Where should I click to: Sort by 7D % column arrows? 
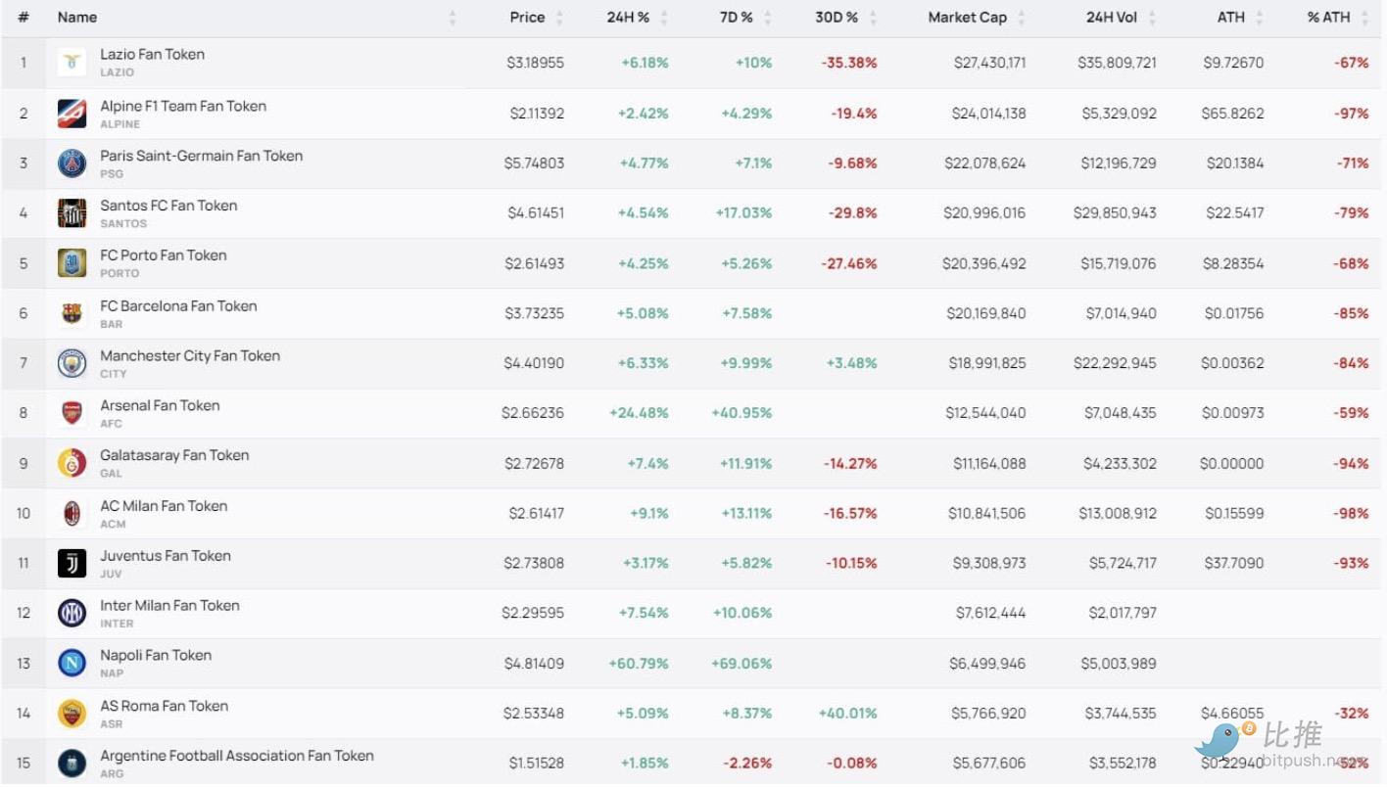[768, 18]
